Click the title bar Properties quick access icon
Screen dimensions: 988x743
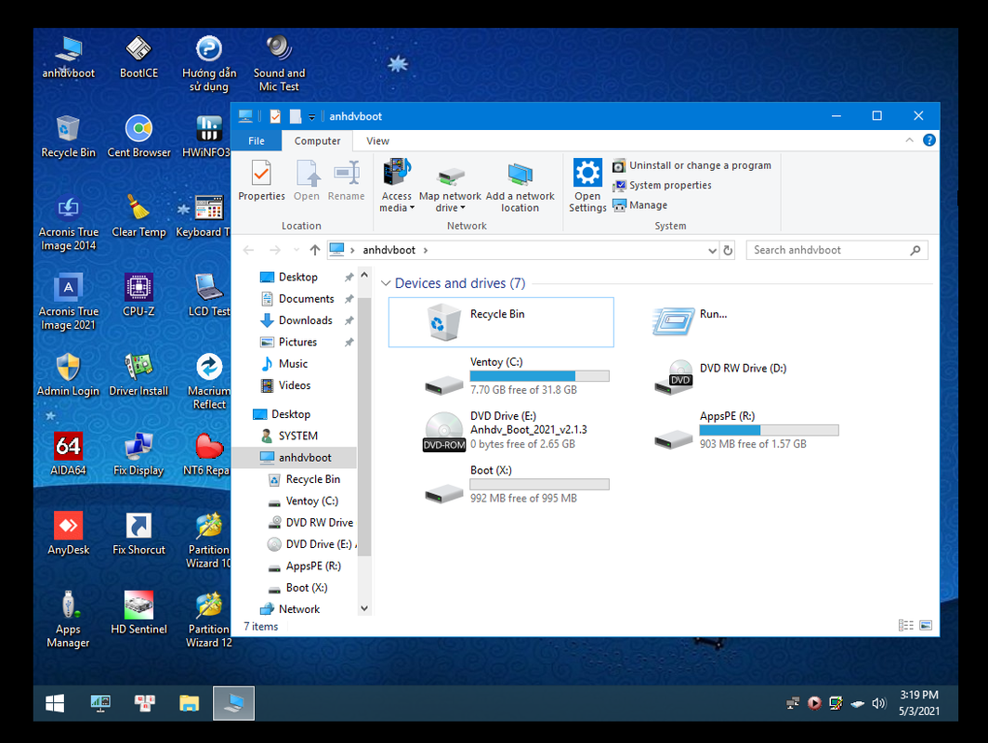[x=275, y=116]
